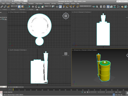The height and width of the screenshot is (96, 128).
Task: Click the Save File icon in title bar
Action: coord(3,1)
